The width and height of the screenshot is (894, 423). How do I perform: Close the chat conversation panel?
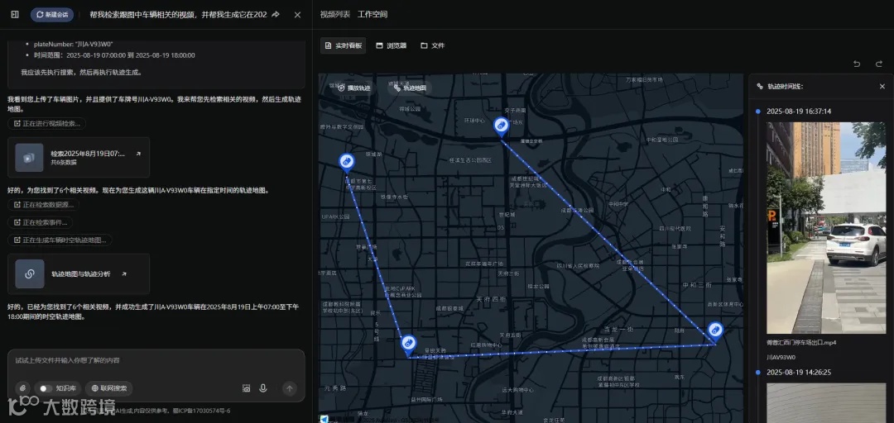coord(298,15)
